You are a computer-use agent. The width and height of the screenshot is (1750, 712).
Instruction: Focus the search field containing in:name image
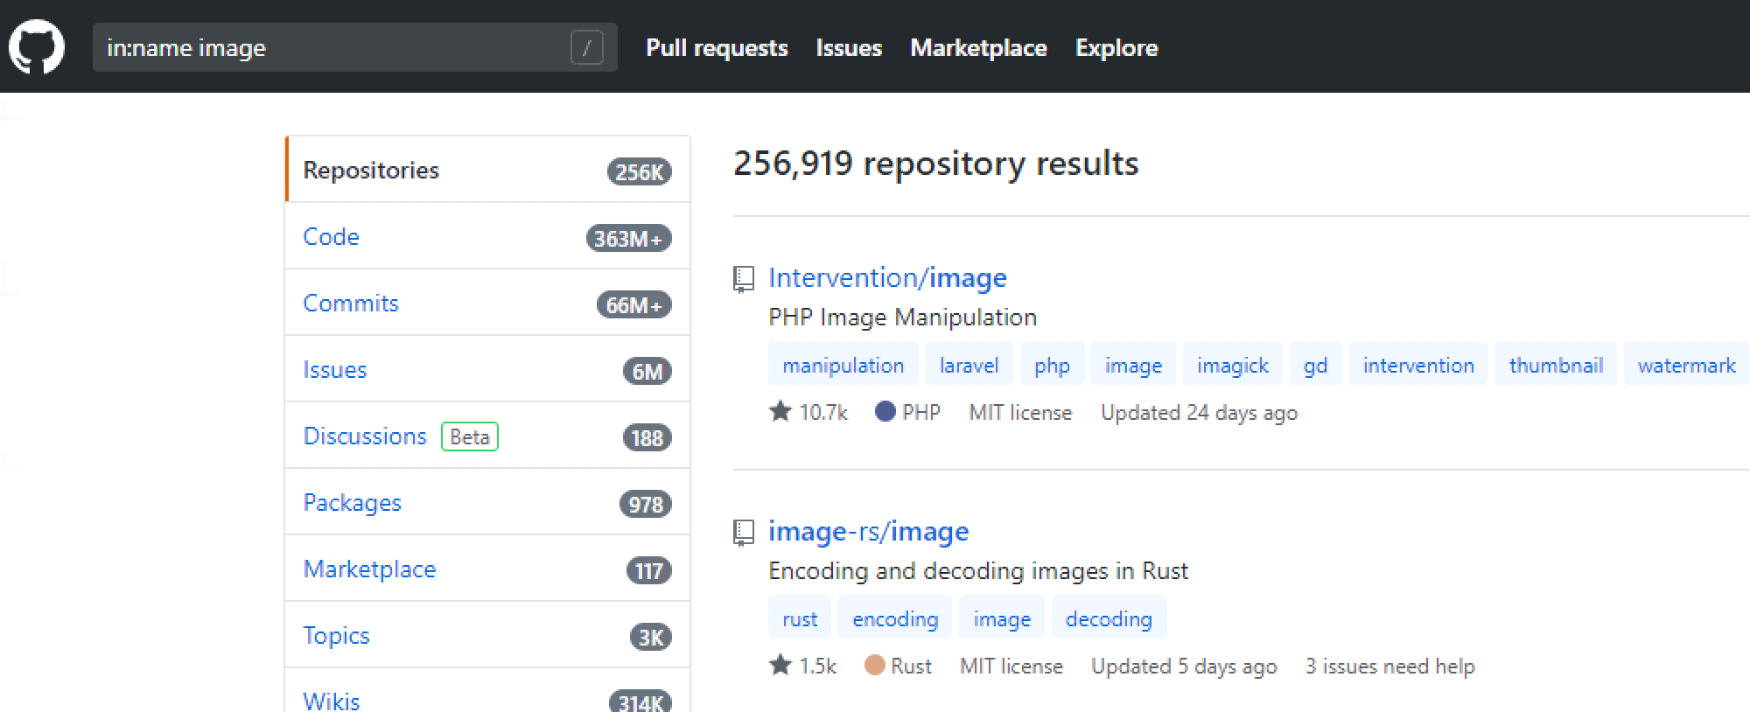355,47
